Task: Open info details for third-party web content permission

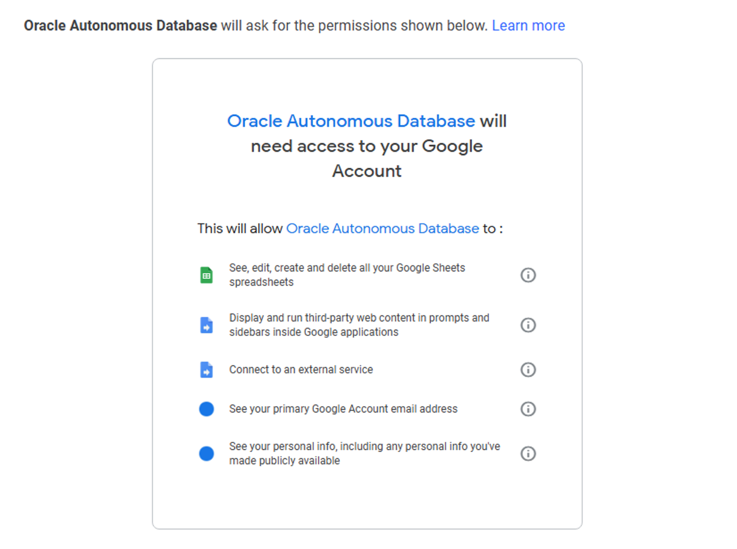Action: [527, 324]
